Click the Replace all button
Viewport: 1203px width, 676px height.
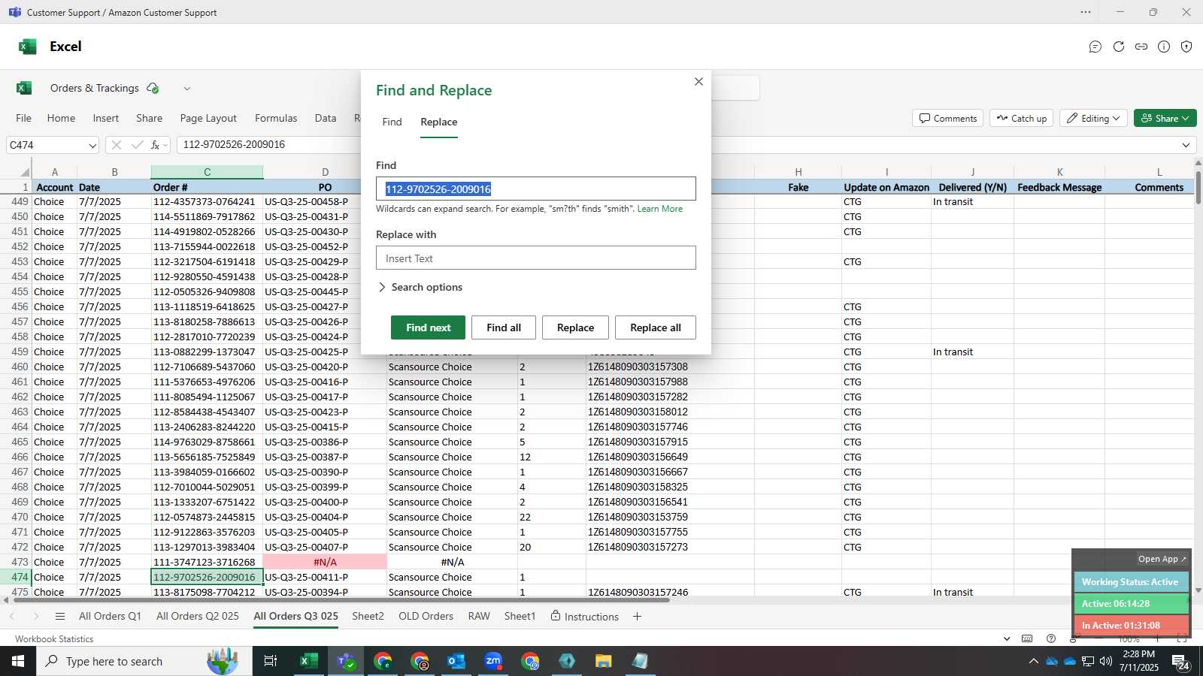coord(656,327)
